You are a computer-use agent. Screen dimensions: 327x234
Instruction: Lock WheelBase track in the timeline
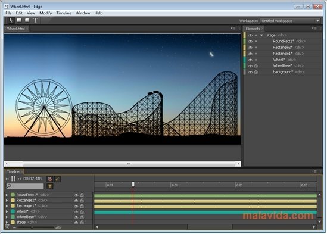[x=82, y=217]
